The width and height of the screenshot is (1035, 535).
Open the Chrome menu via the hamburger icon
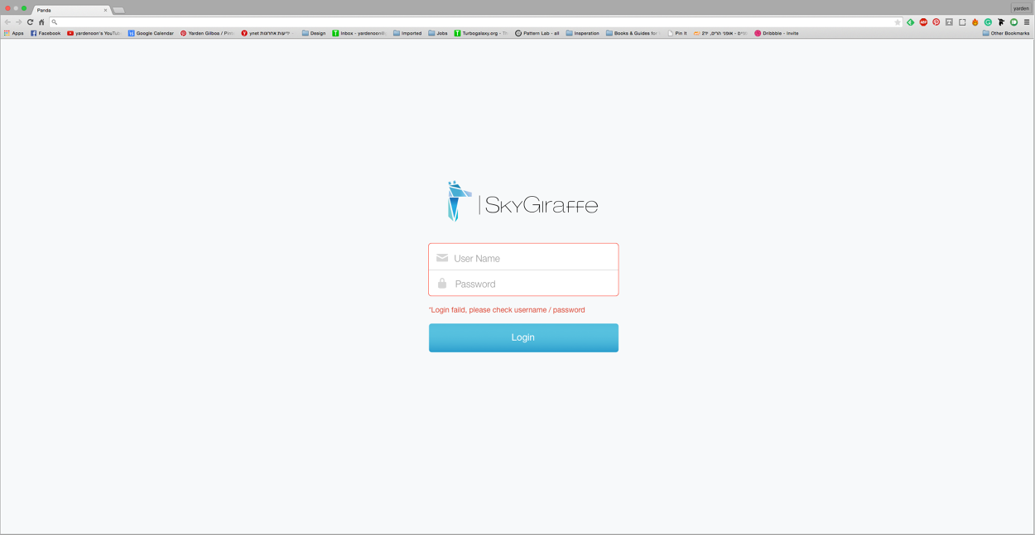pos(1027,22)
